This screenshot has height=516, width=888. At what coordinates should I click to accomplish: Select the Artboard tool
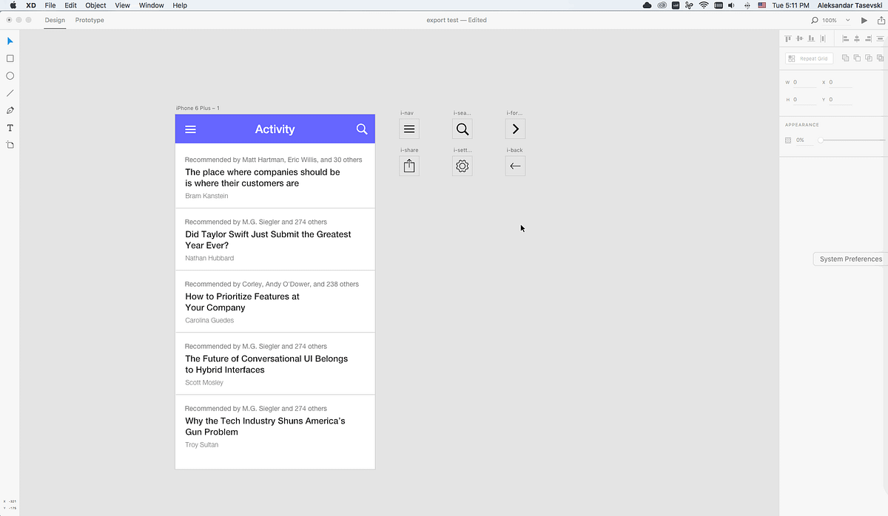pyautogui.click(x=10, y=145)
